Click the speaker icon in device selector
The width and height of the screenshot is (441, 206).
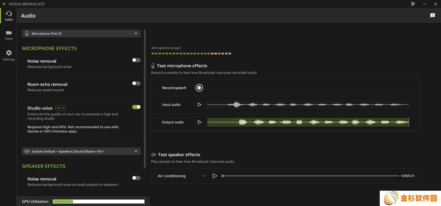27,151
